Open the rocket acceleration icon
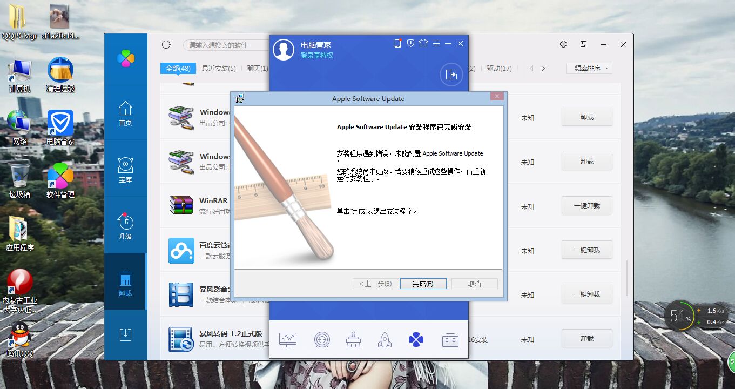 385,340
